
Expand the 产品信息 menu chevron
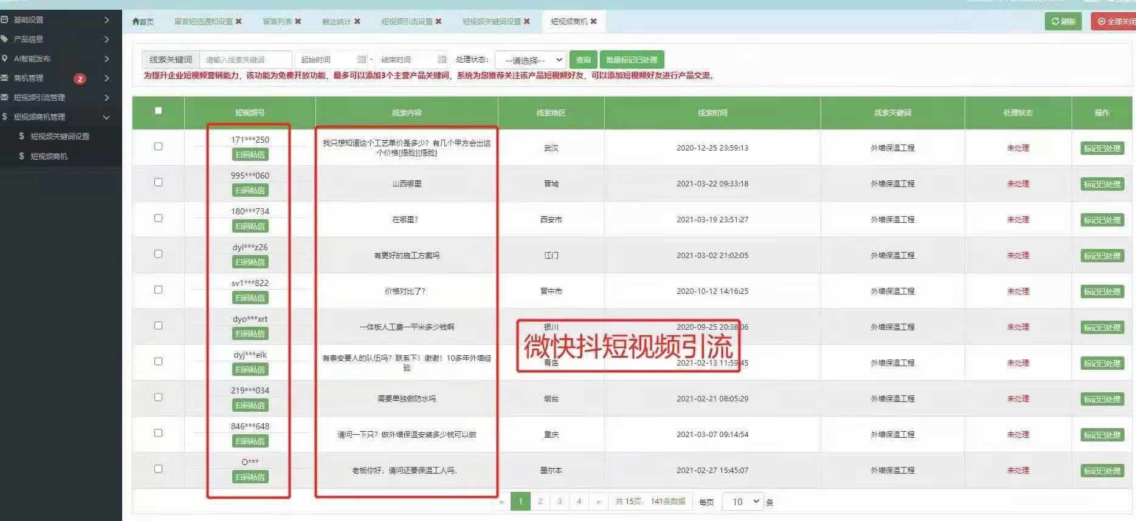coord(106,39)
